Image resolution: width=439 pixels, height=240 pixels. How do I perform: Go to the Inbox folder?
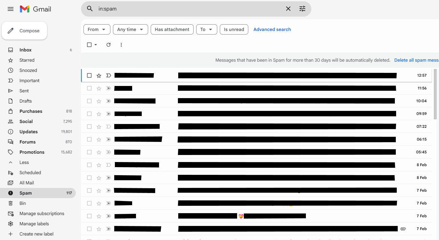(x=26, y=50)
